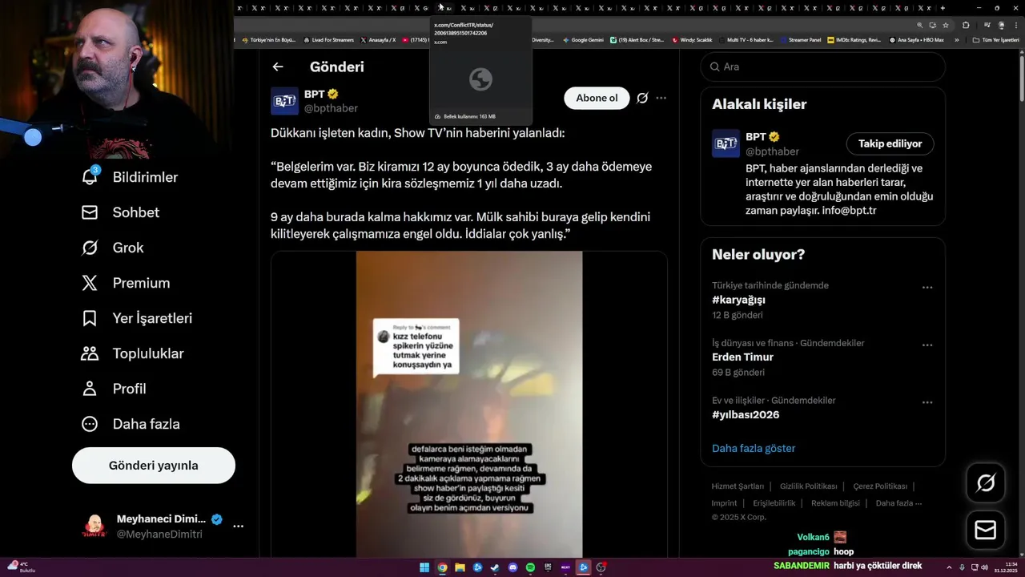Open volume control in system tray

click(984, 567)
